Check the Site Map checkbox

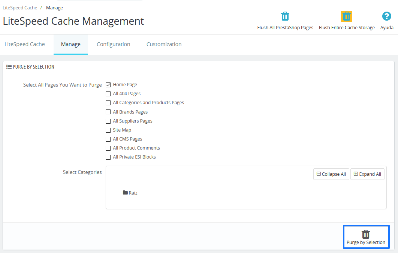pos(108,130)
